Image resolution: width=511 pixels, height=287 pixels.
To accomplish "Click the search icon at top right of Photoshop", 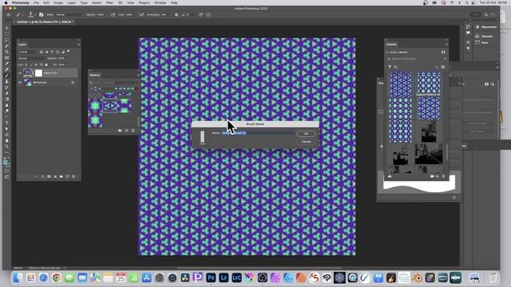I will click(486, 14).
